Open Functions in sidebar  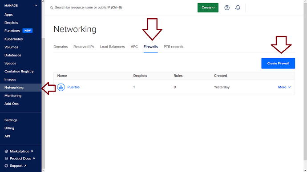point(12,31)
